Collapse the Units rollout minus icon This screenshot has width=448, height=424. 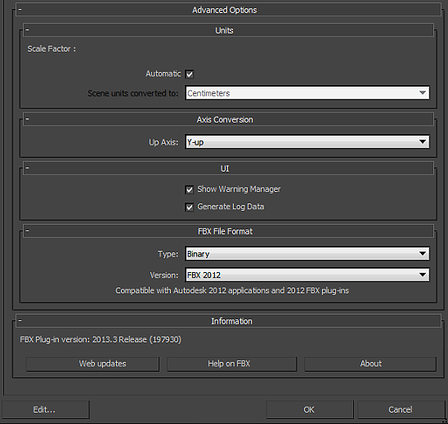coord(28,29)
